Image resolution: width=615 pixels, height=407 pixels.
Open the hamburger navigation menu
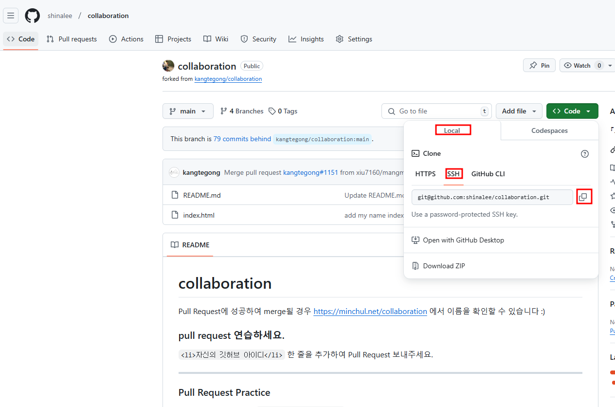[x=11, y=16]
